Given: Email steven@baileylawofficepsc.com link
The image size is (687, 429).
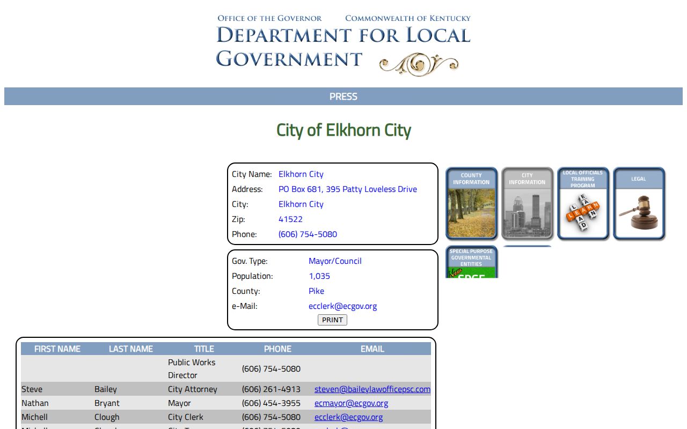Looking at the screenshot, I should pos(372,389).
